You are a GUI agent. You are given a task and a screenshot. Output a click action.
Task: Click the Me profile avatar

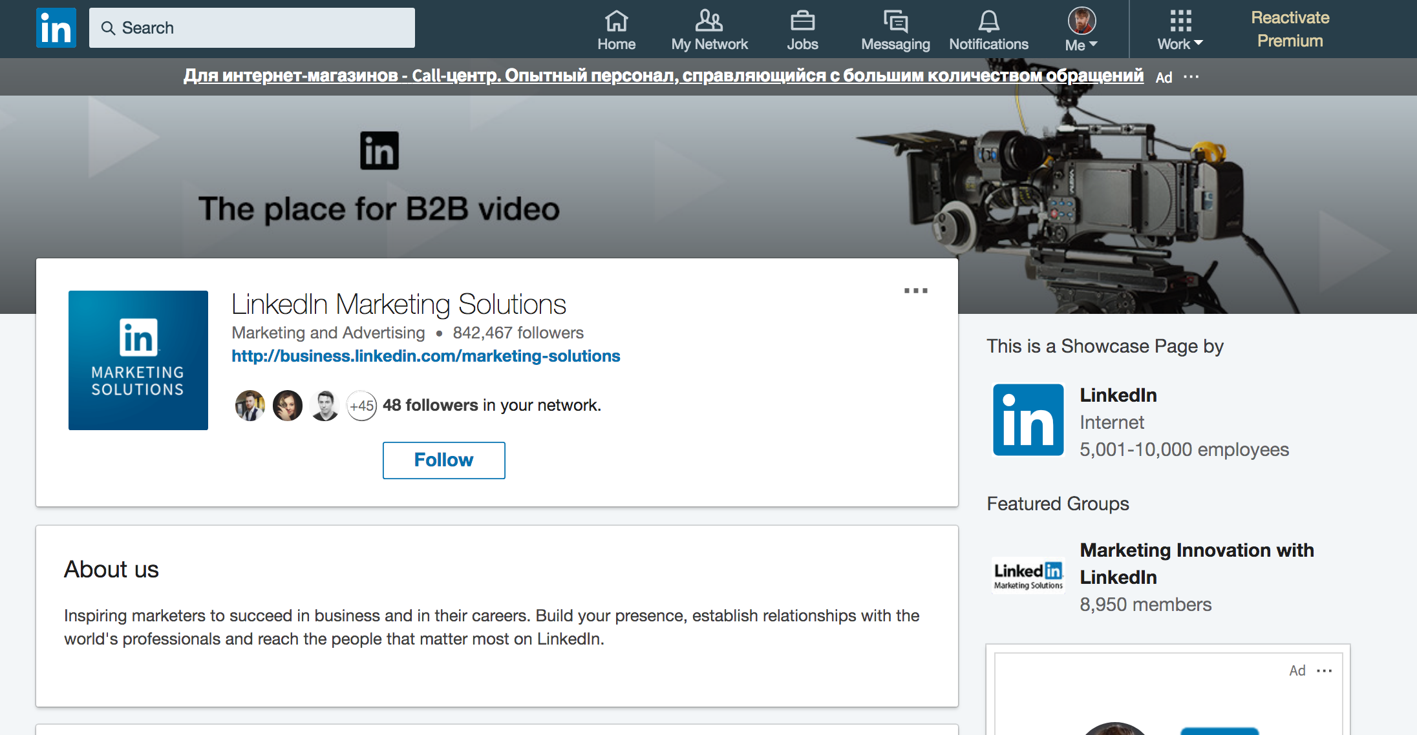[x=1081, y=21]
